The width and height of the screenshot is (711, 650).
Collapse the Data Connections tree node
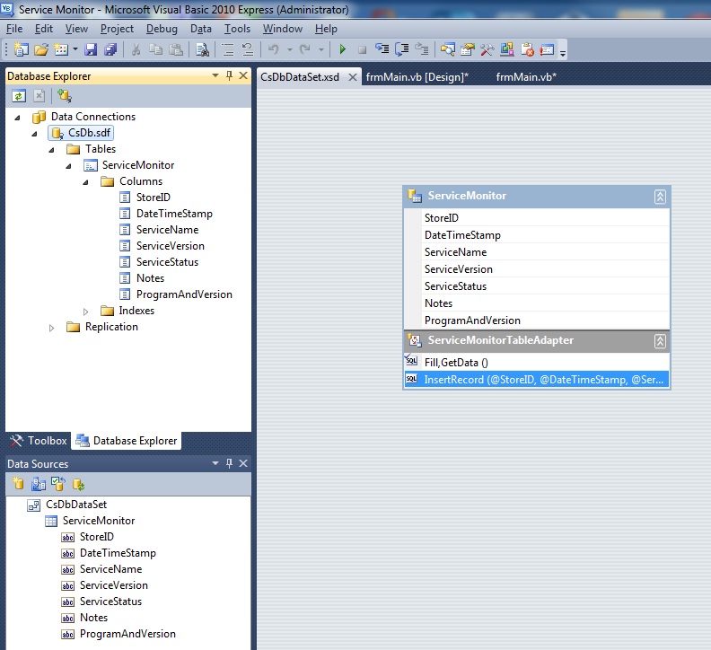coord(17,118)
